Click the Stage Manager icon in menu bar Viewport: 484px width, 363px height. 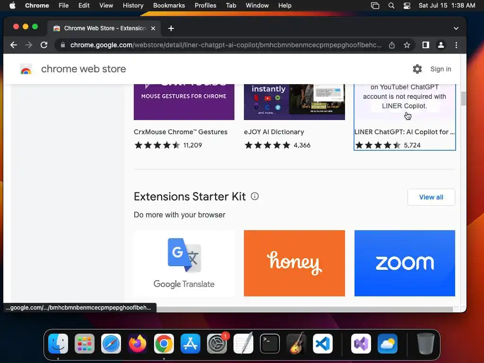(375, 6)
